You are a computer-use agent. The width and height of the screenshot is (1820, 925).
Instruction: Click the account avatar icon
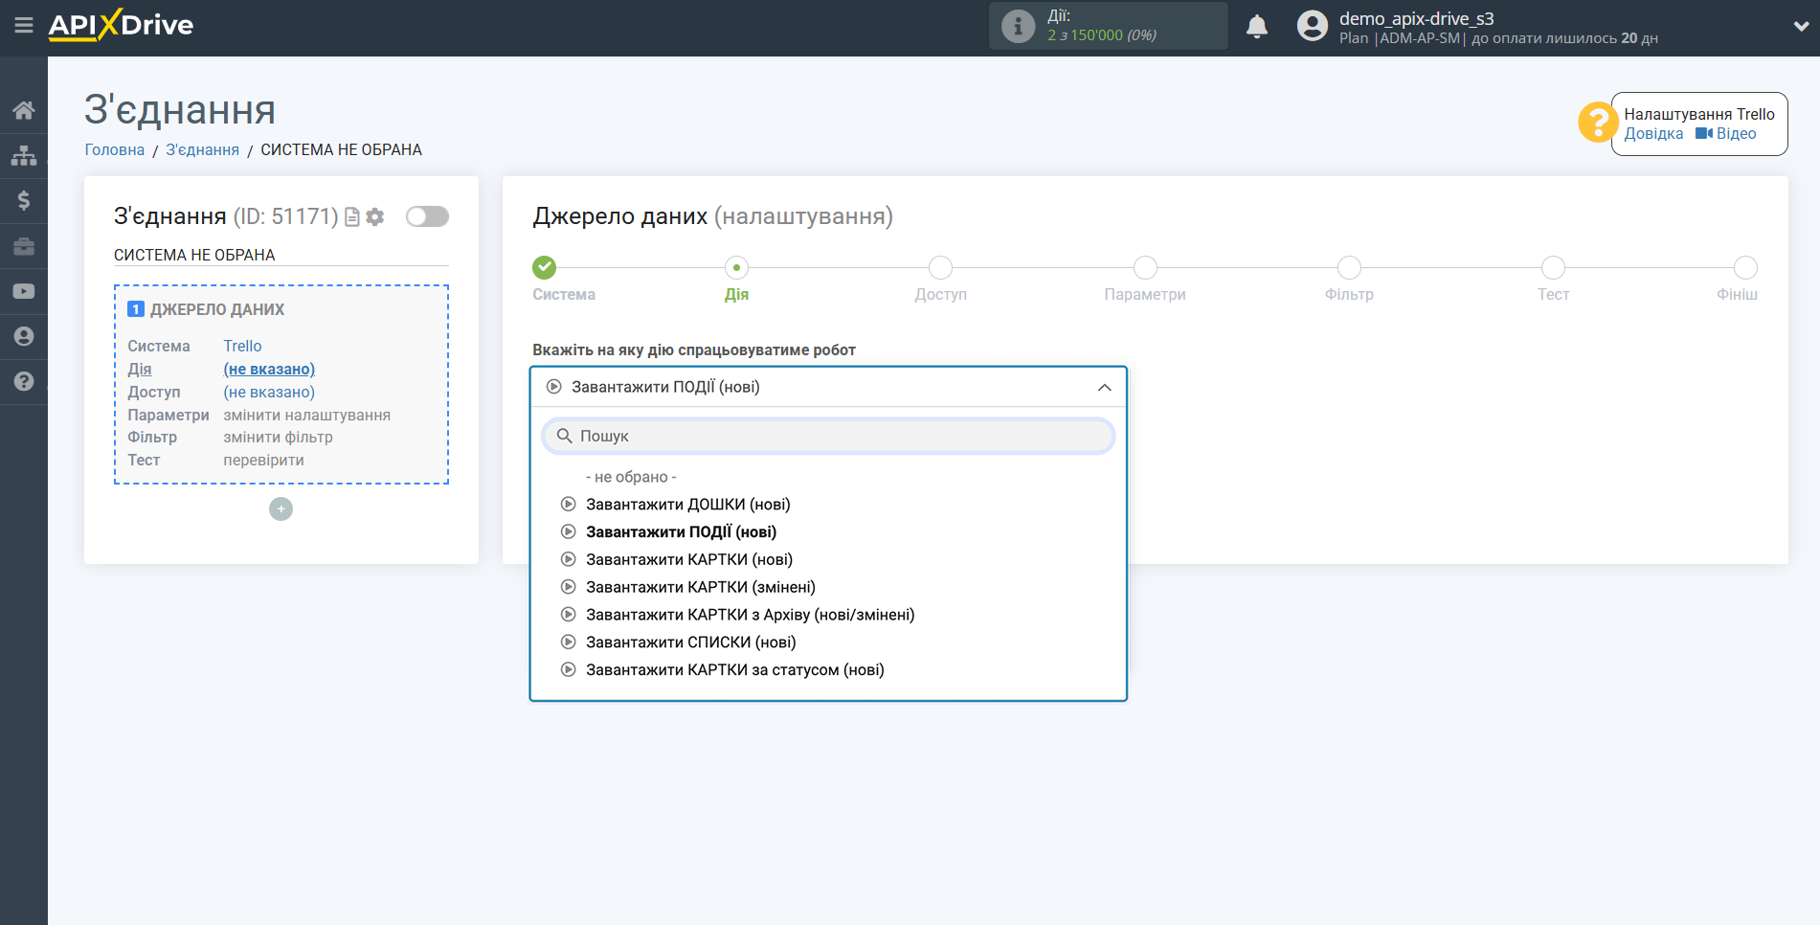pyautogui.click(x=1313, y=26)
